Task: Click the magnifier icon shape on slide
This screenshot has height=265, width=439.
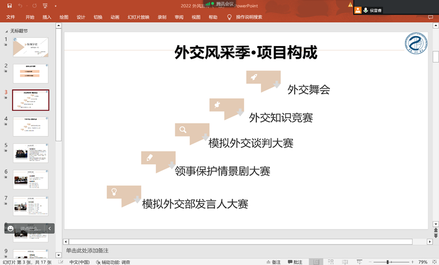Action: click(x=183, y=130)
